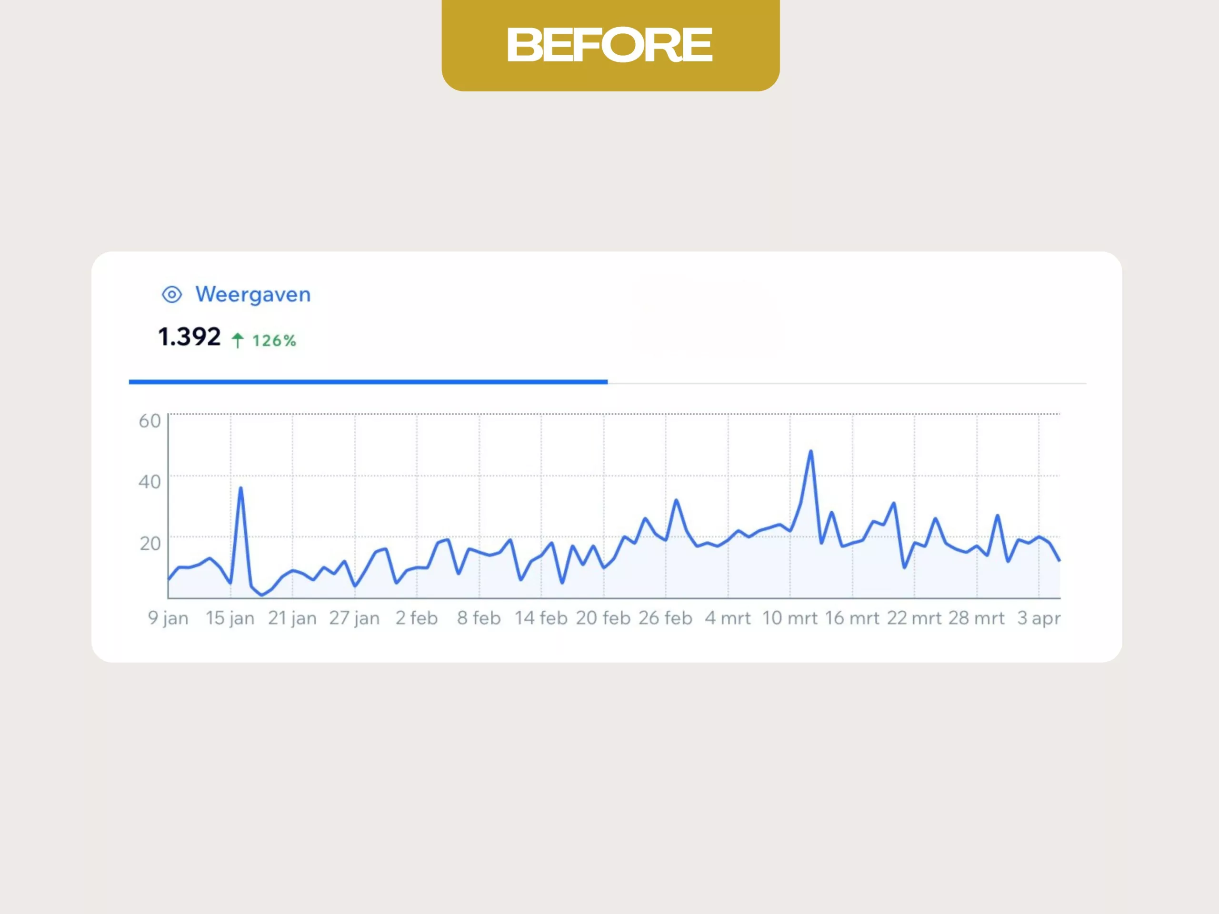
Task: Click the 22 mrt date label
Action: 914,618
